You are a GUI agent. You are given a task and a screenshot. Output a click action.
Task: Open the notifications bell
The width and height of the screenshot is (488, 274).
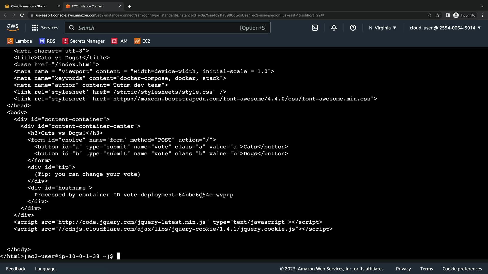(x=334, y=28)
